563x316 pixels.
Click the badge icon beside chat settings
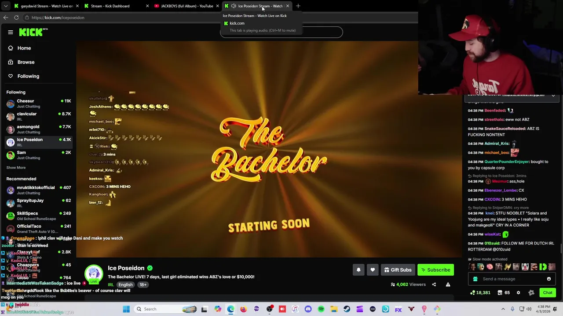(x=531, y=293)
